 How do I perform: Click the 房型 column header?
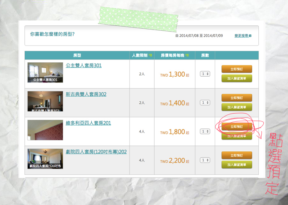77,55
